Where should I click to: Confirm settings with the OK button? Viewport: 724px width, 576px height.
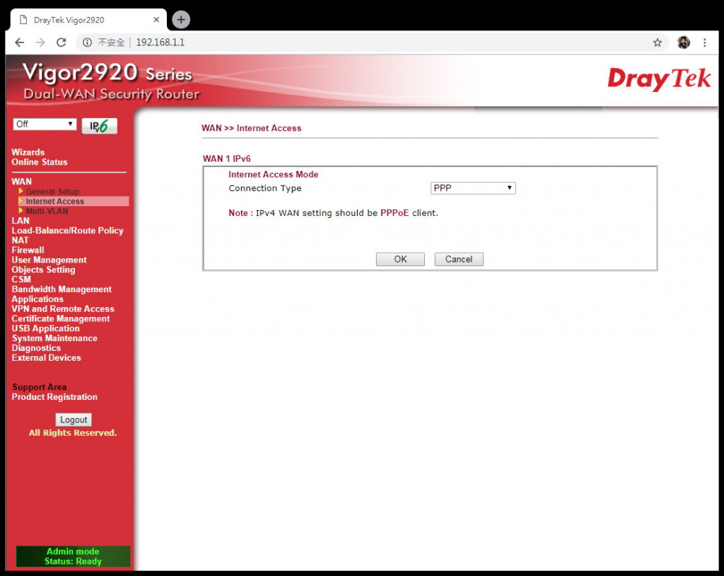tap(400, 259)
